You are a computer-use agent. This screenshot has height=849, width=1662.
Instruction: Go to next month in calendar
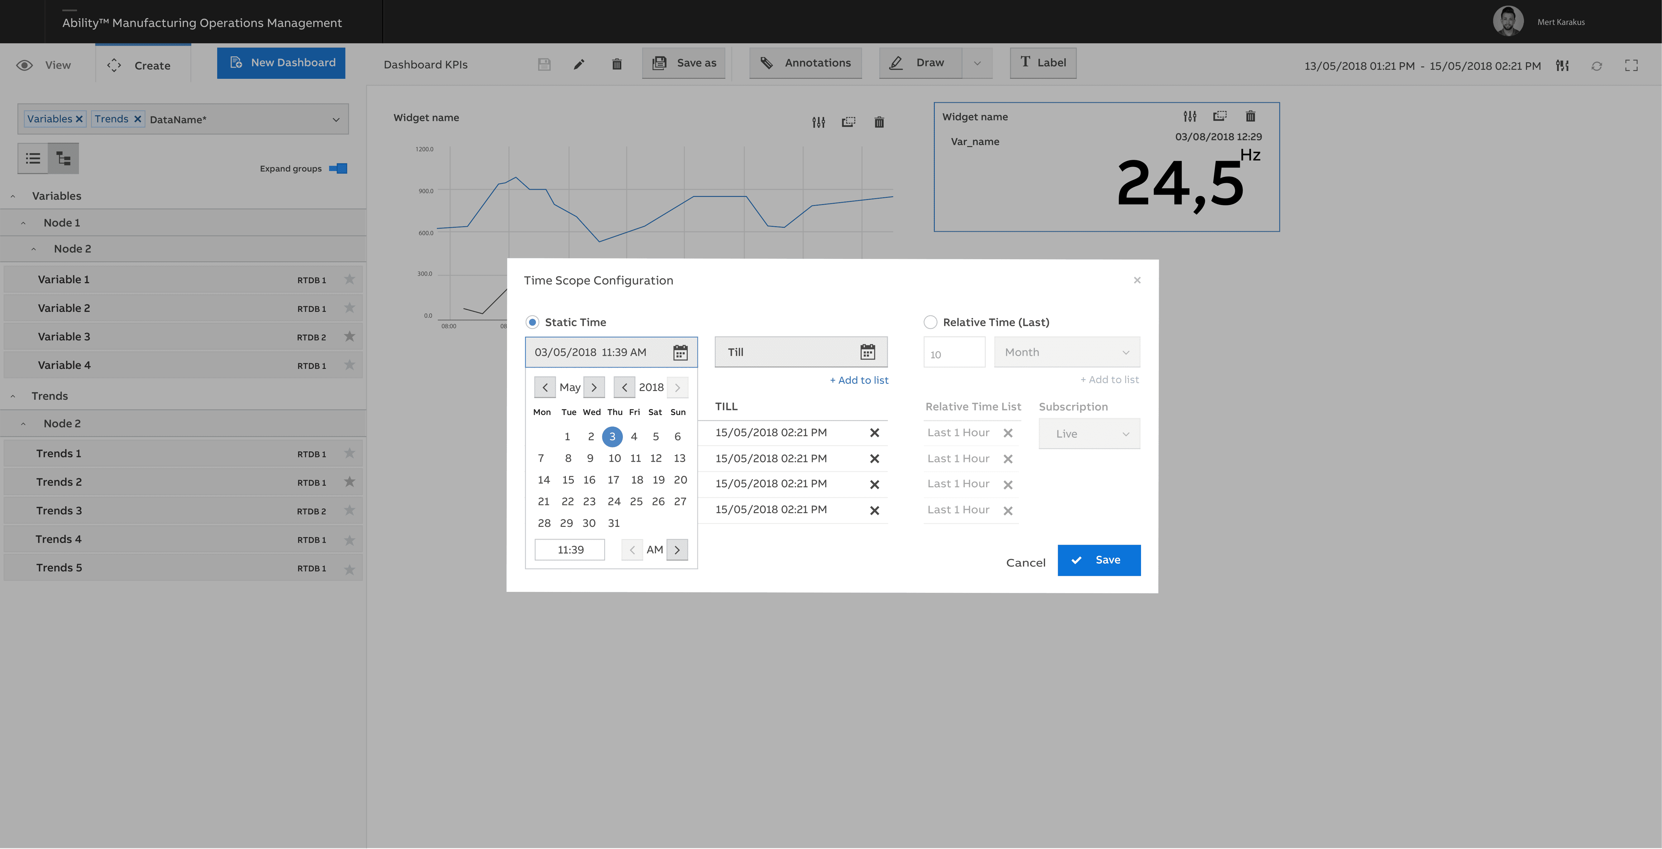[x=594, y=387]
